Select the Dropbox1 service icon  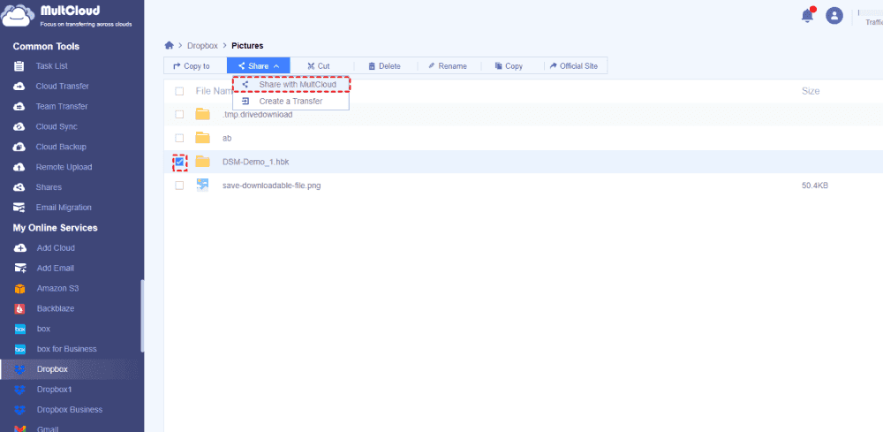coord(19,390)
